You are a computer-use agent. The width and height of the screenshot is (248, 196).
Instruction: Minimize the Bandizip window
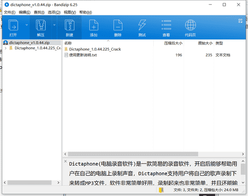(x=210, y=5)
